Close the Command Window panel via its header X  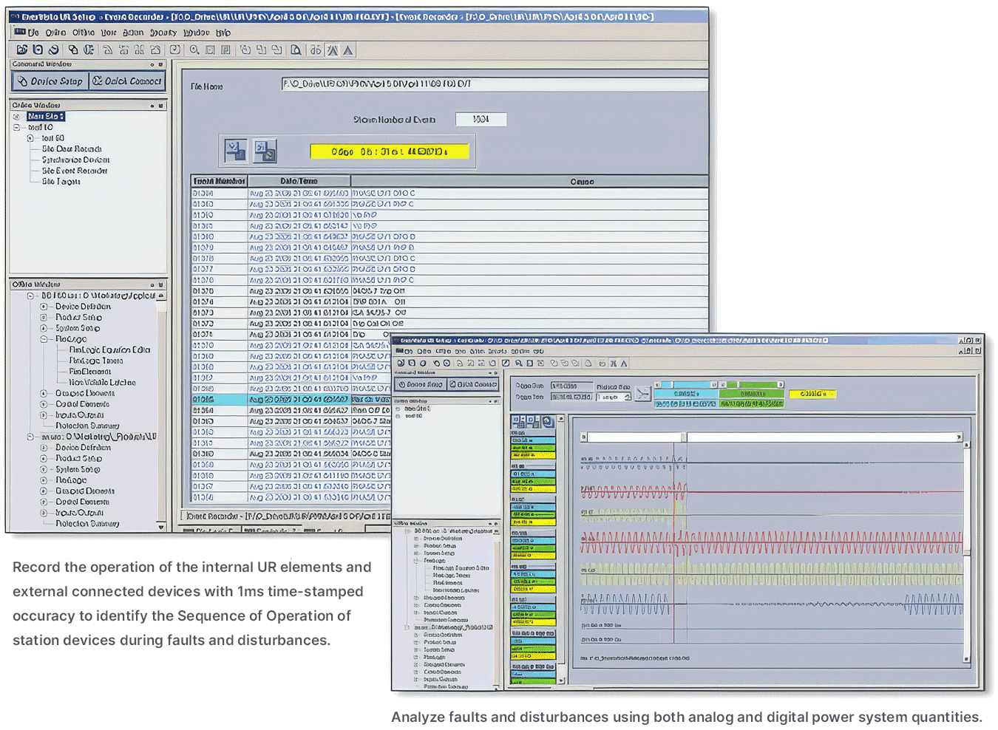coord(160,64)
